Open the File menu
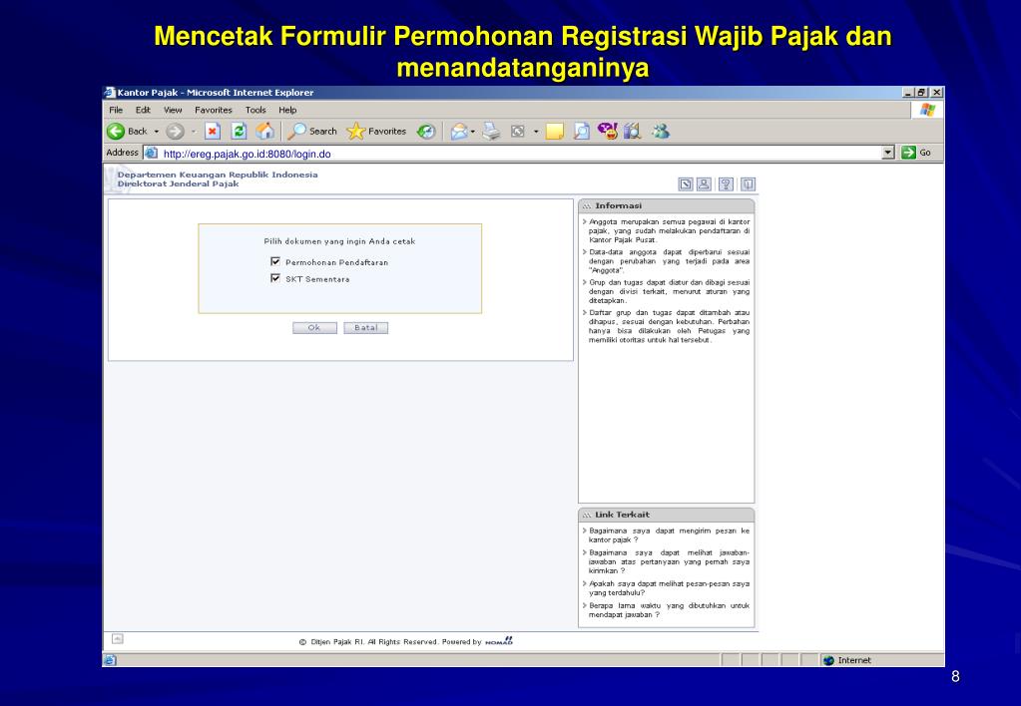 [116, 110]
